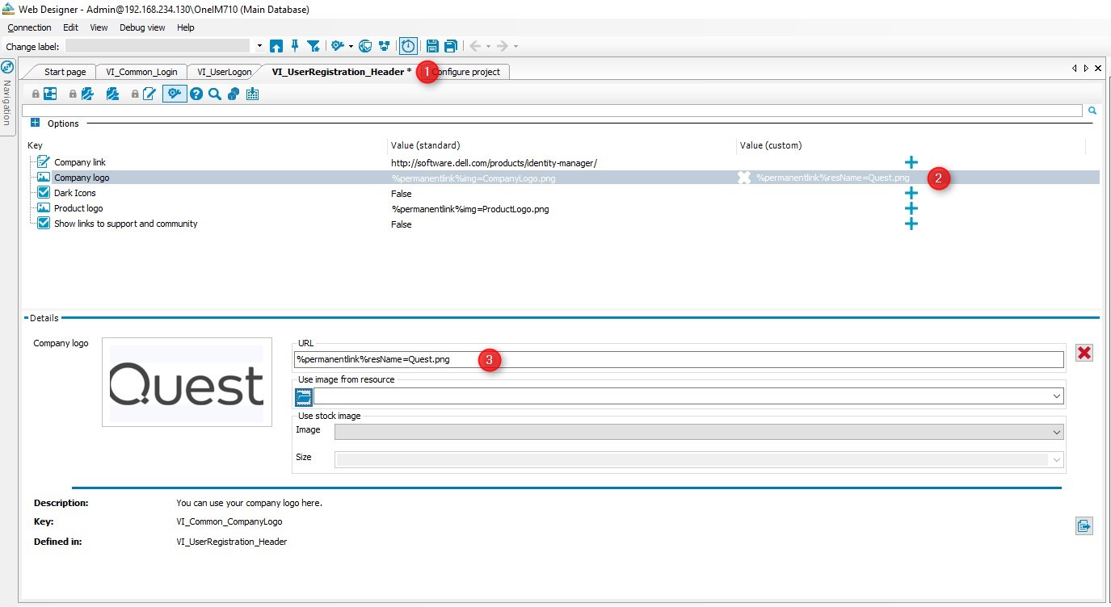Open the Use image from resource dropdown
This screenshot has width=1111, height=607.
(1056, 396)
